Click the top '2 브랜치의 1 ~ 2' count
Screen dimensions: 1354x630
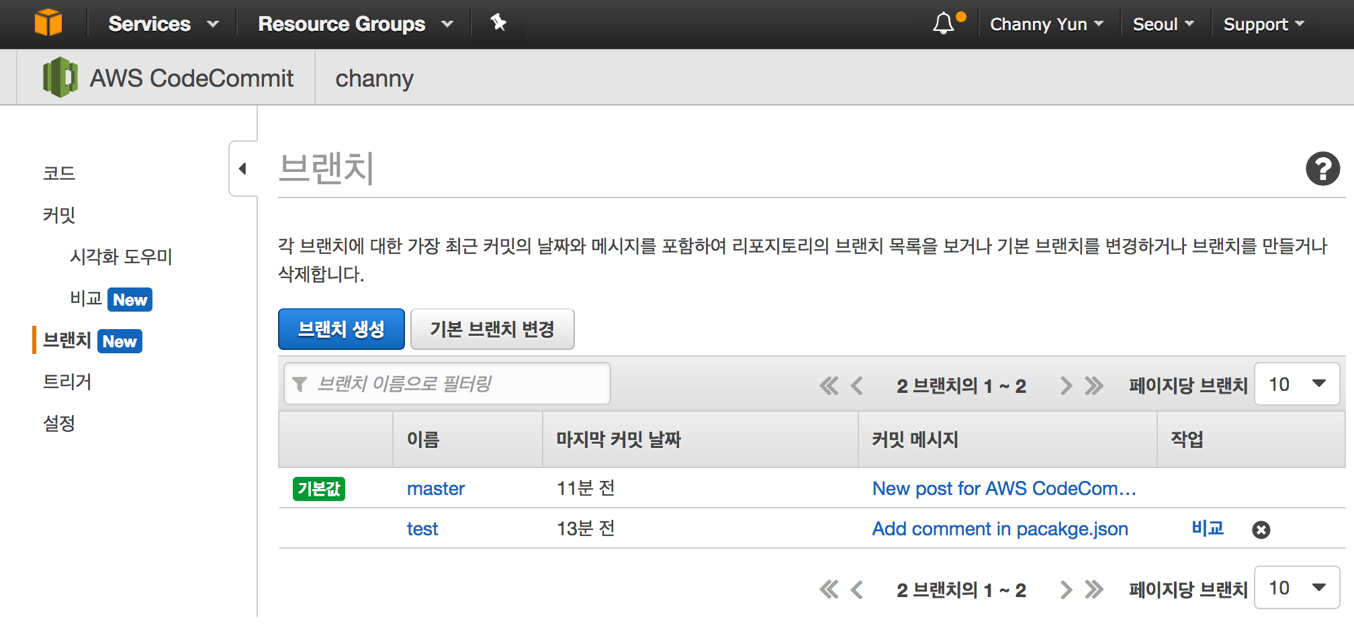tap(961, 386)
